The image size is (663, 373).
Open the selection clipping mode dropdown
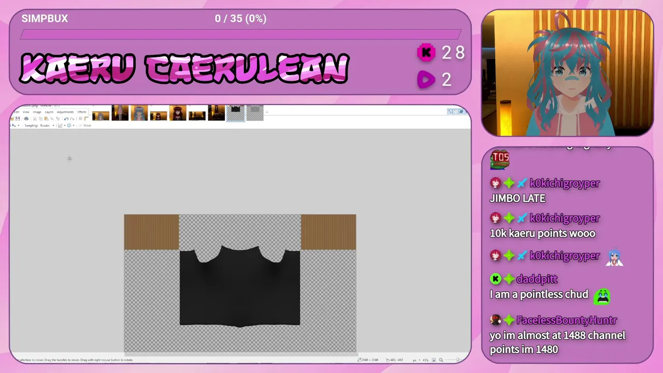pyautogui.click(x=62, y=125)
